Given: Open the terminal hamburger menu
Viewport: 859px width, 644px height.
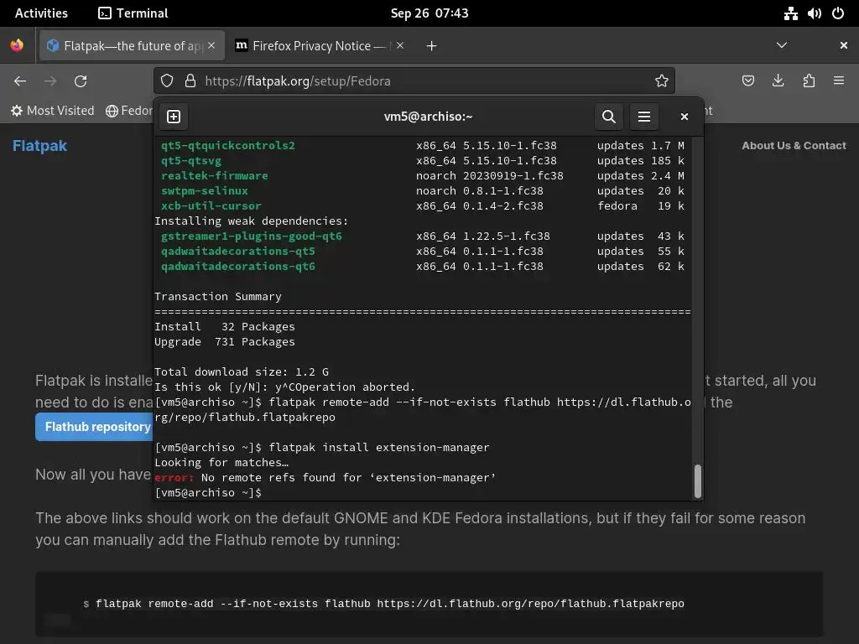Looking at the screenshot, I should (x=644, y=117).
